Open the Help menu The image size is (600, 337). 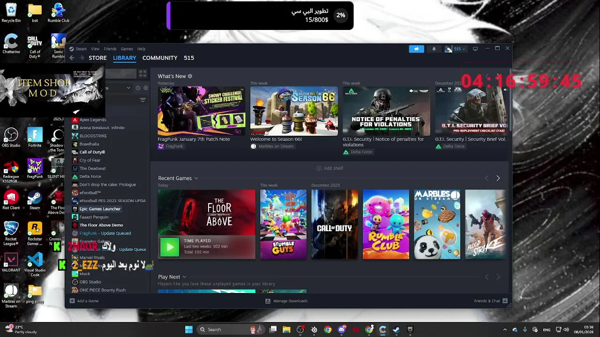click(141, 49)
